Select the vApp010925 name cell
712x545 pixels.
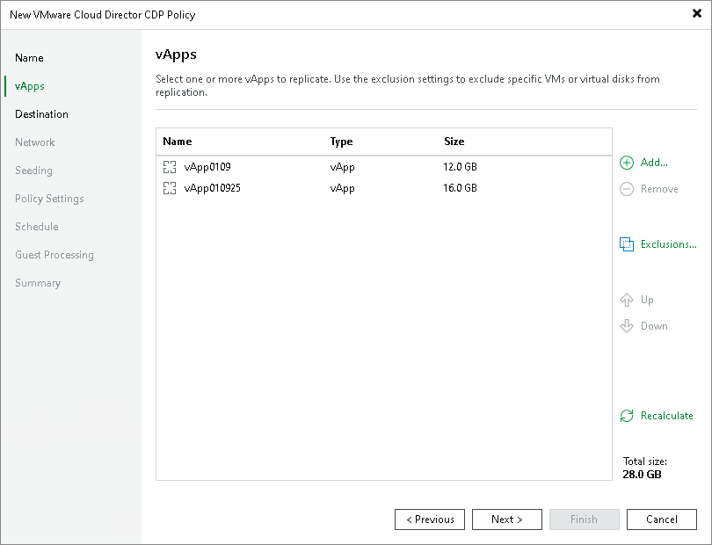212,188
